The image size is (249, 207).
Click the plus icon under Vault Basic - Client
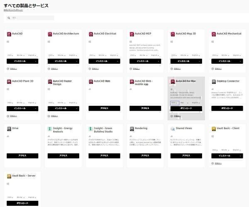[x=212, y=163]
